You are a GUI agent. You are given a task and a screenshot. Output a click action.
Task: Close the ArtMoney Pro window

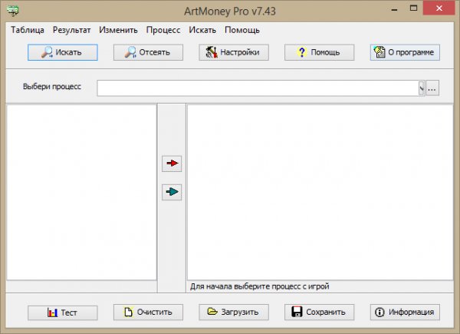point(439,8)
